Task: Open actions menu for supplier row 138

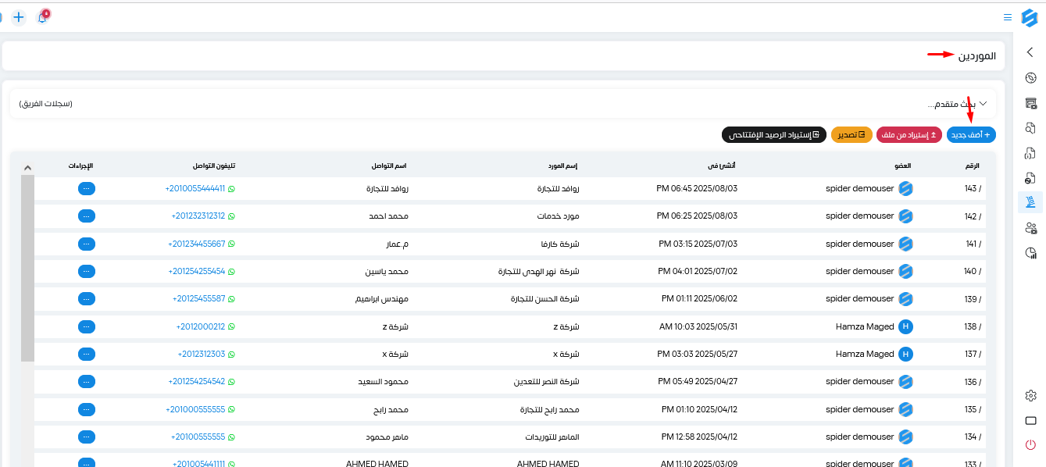Action: (87, 326)
